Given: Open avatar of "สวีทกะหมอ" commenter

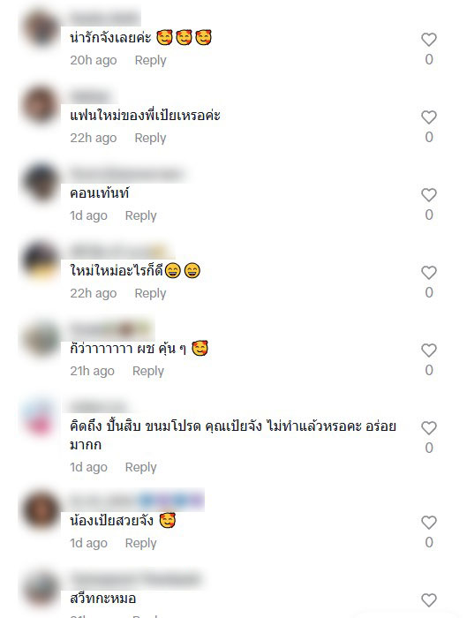Looking at the screenshot, I should coord(41,589).
